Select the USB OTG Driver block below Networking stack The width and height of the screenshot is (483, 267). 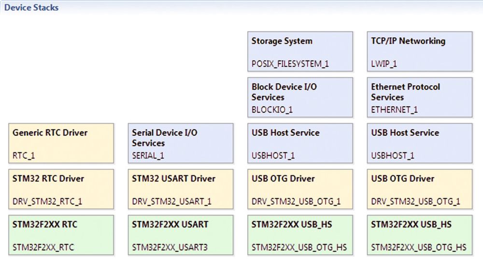[420, 189]
